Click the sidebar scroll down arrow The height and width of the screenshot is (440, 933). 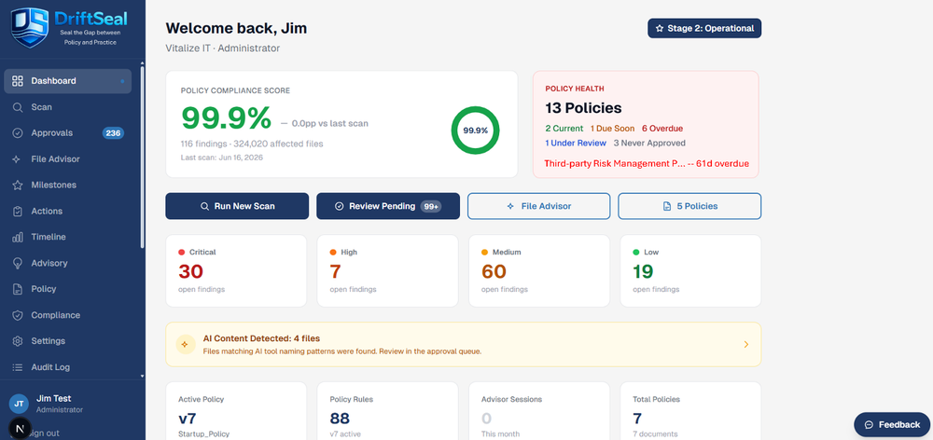click(142, 377)
